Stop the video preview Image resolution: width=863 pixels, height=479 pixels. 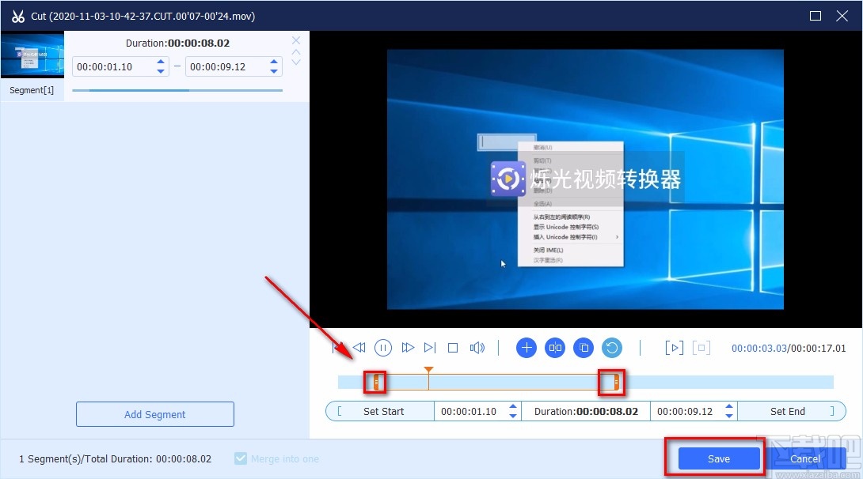click(x=453, y=347)
